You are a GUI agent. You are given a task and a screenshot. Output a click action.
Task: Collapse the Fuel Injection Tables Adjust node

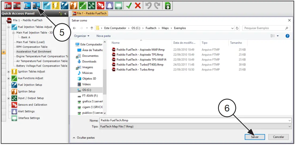pos(9,27)
